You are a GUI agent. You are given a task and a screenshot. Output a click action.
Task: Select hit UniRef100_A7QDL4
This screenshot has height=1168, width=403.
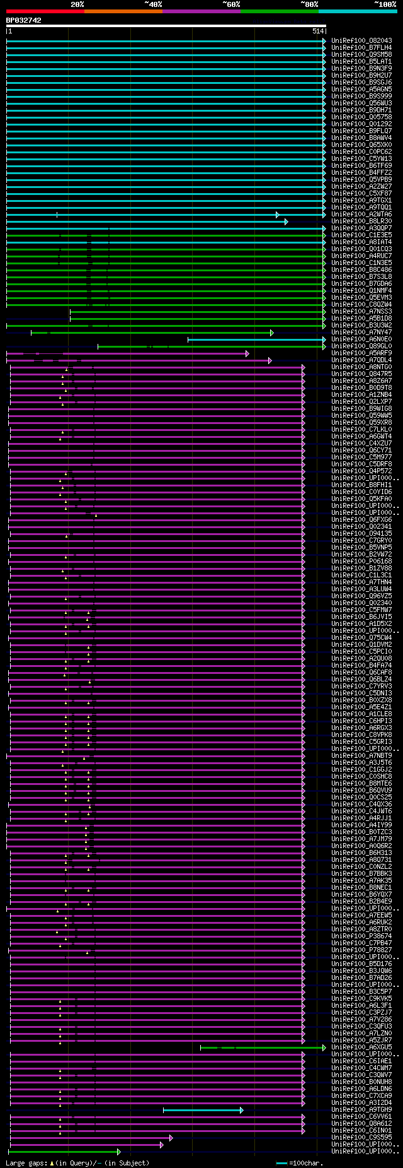click(x=361, y=360)
